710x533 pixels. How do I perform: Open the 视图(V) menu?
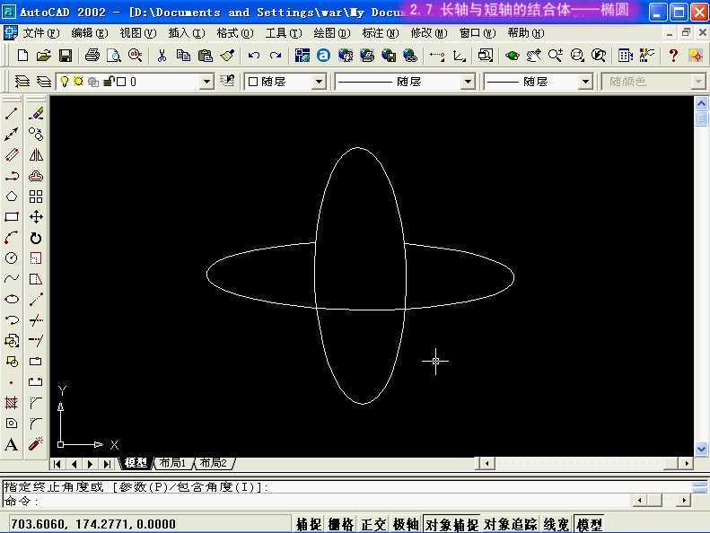point(137,33)
